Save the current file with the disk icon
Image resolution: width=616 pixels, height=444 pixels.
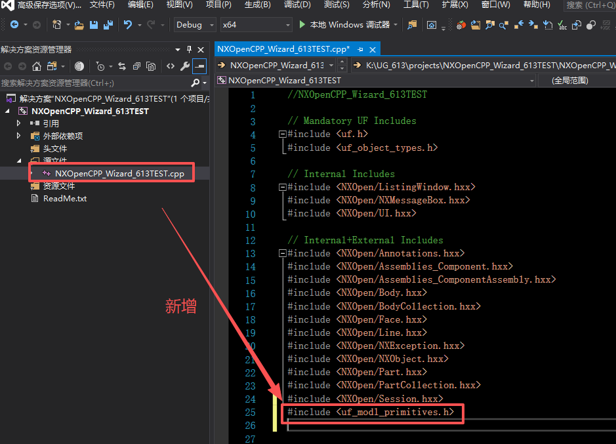click(94, 25)
